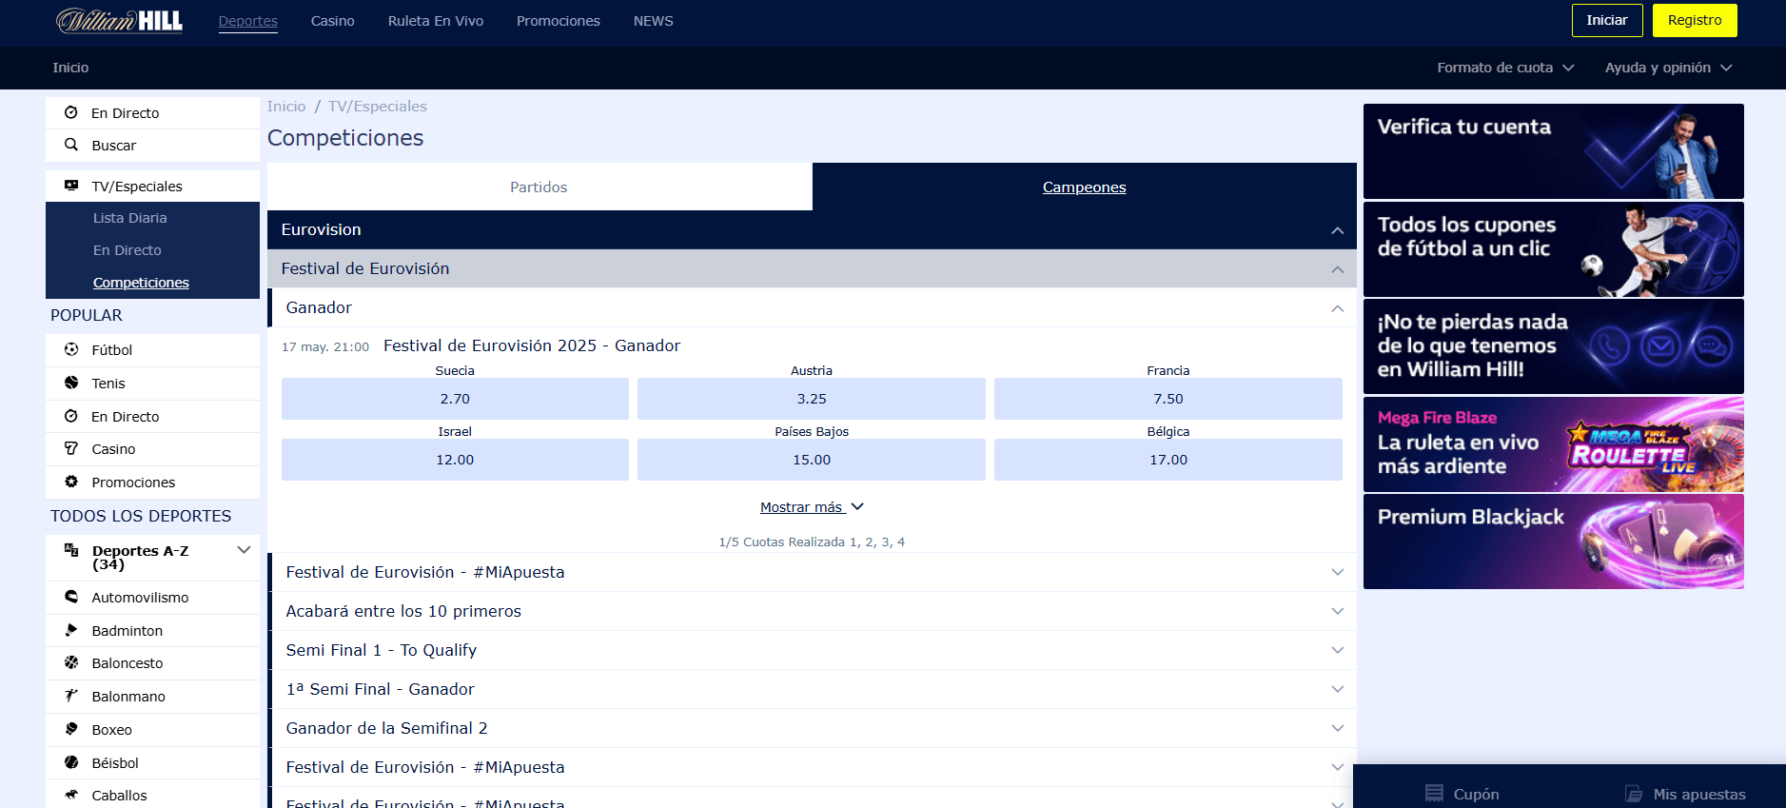Image resolution: width=1786 pixels, height=808 pixels.
Task: Expand Mostrar más selections
Action: point(812,507)
